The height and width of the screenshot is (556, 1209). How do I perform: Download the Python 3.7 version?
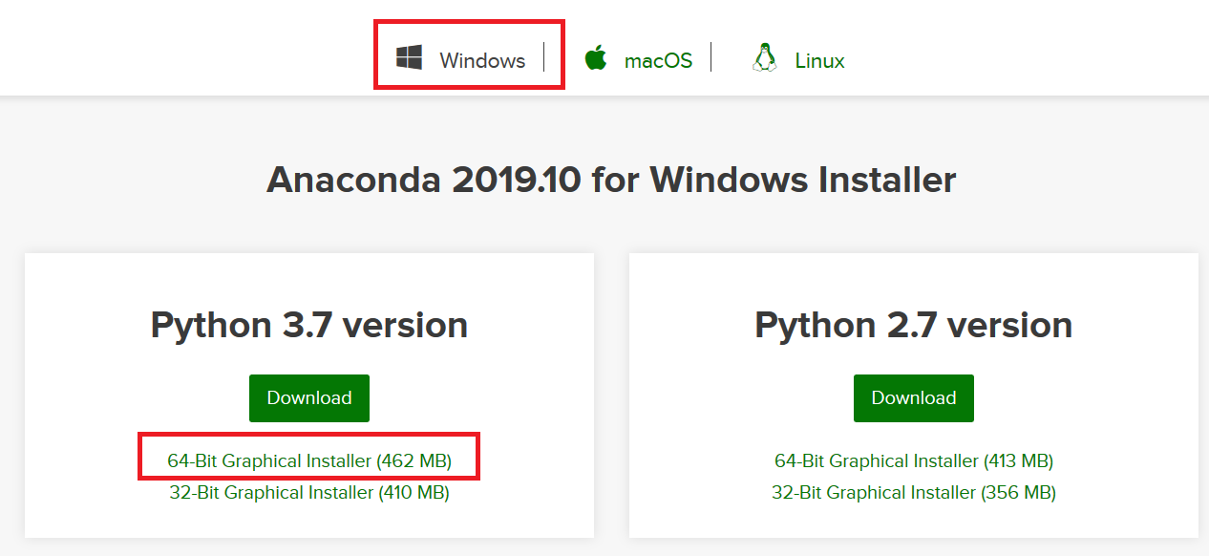pos(309,398)
